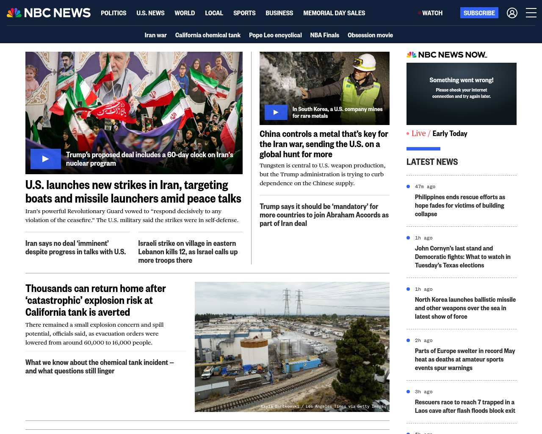Screen dimensions: 542x434
Task: Open the Israeli strike on Lebanon headline
Action: tap(188, 252)
